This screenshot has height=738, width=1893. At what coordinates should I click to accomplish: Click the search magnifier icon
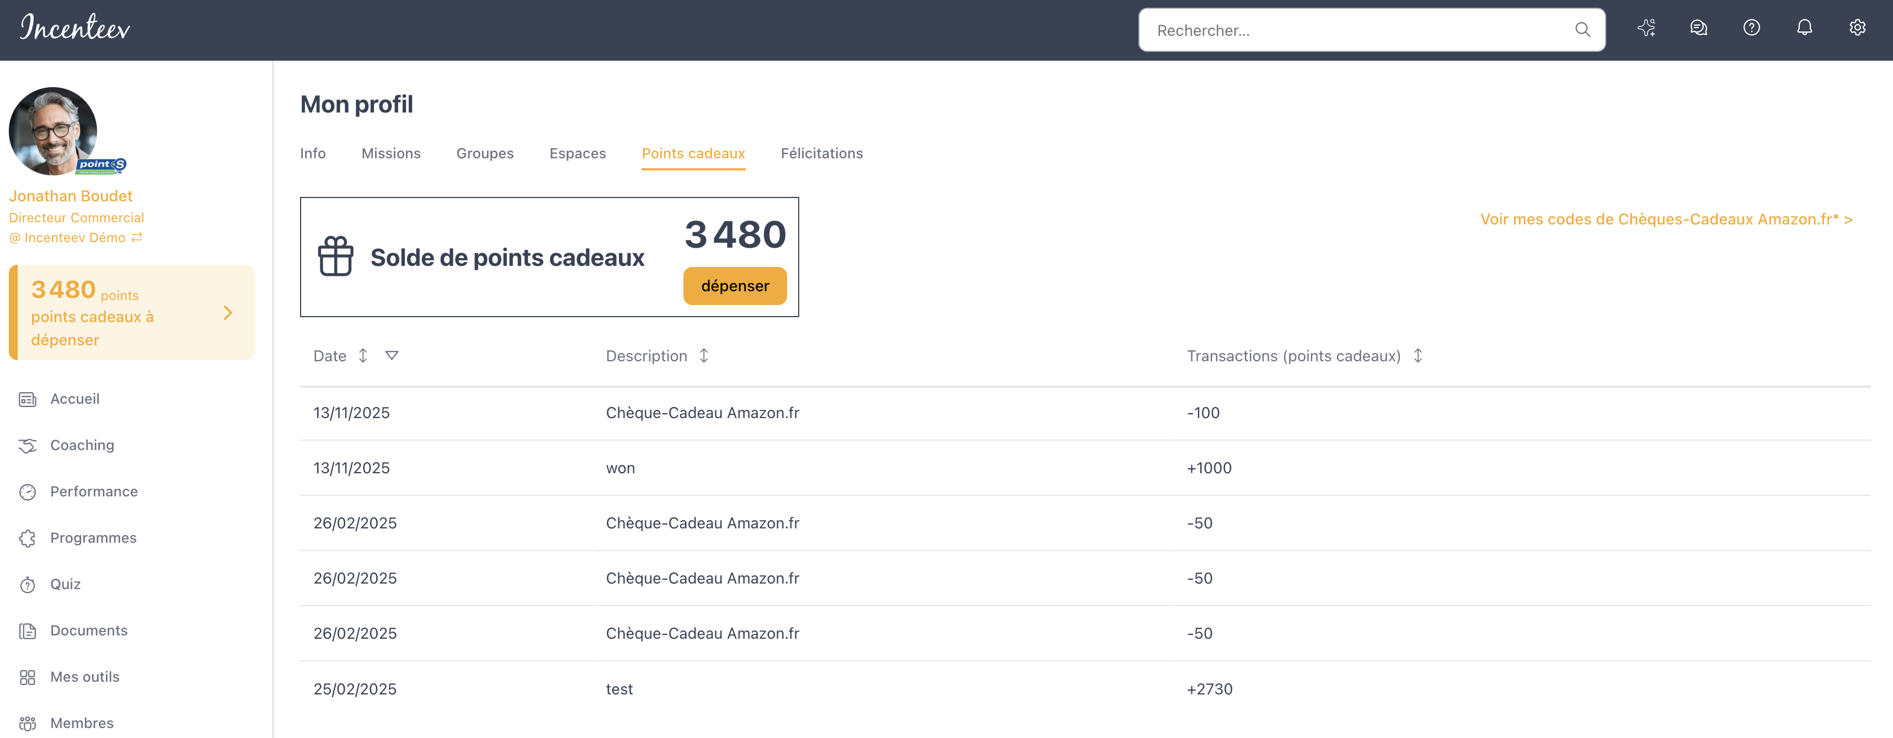tap(1582, 29)
